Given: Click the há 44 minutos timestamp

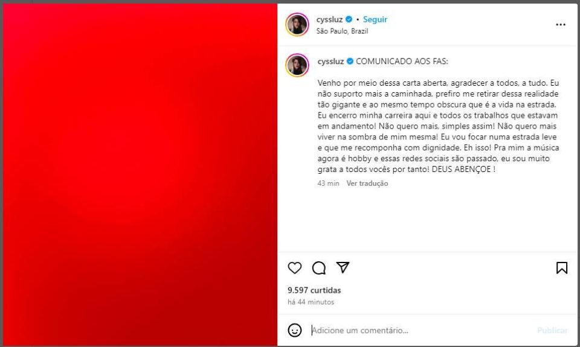Looking at the screenshot, I should (311, 302).
